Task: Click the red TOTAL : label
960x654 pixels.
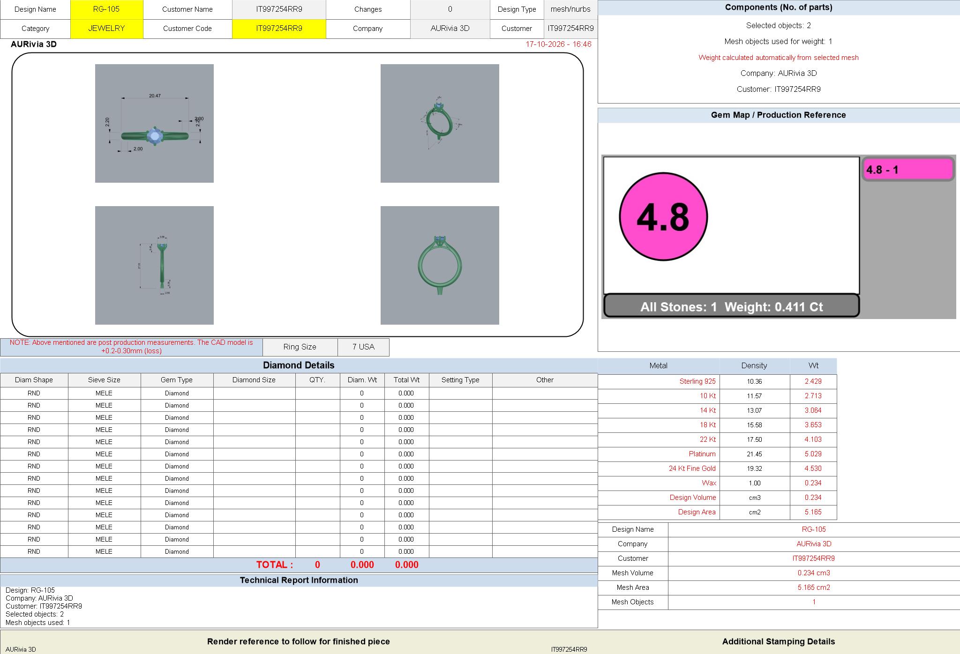Action: click(275, 565)
